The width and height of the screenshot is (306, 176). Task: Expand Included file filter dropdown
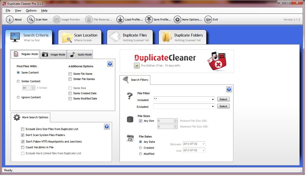tap(213, 100)
